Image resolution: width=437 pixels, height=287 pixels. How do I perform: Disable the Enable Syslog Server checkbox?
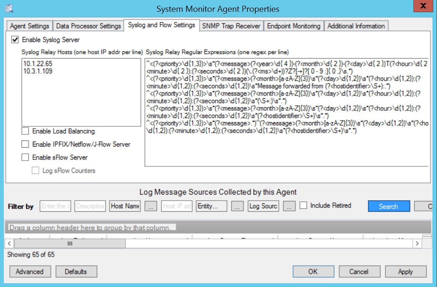pos(15,40)
